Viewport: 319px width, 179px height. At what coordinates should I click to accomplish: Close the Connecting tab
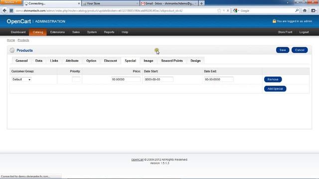79,3
